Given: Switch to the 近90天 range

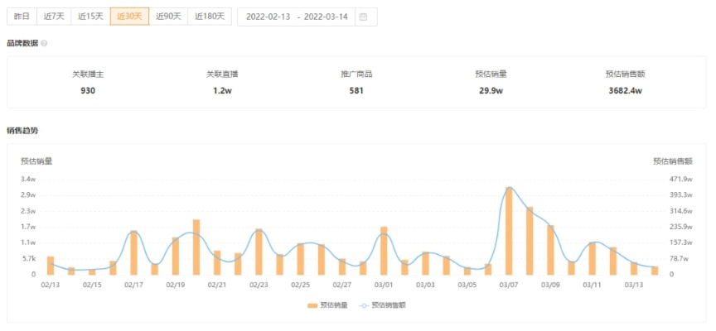Looking at the screenshot, I should (x=168, y=17).
